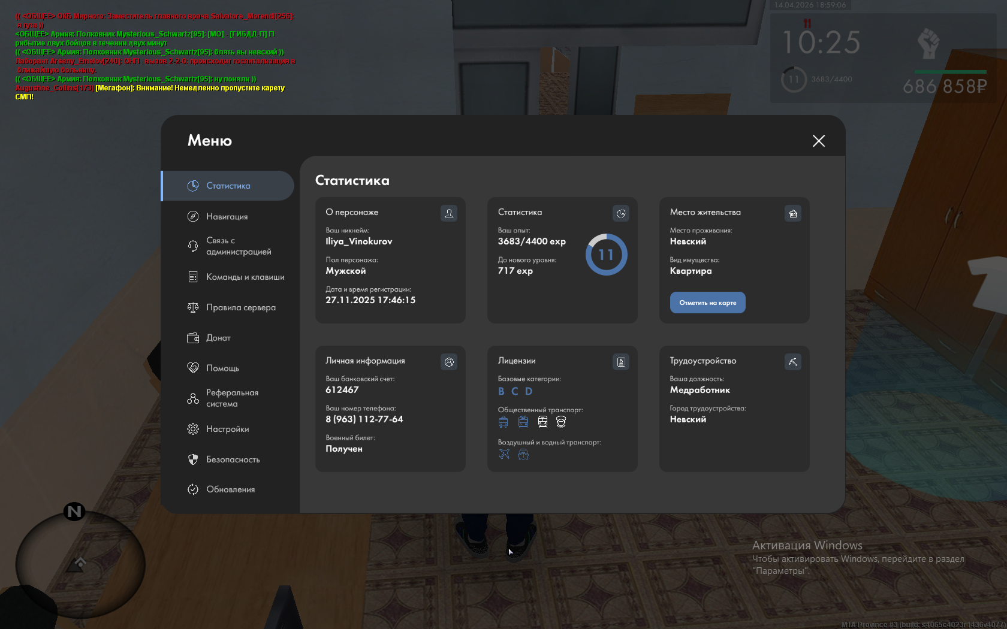Open Команды и клавиши section
The image size is (1007, 629).
pos(245,277)
